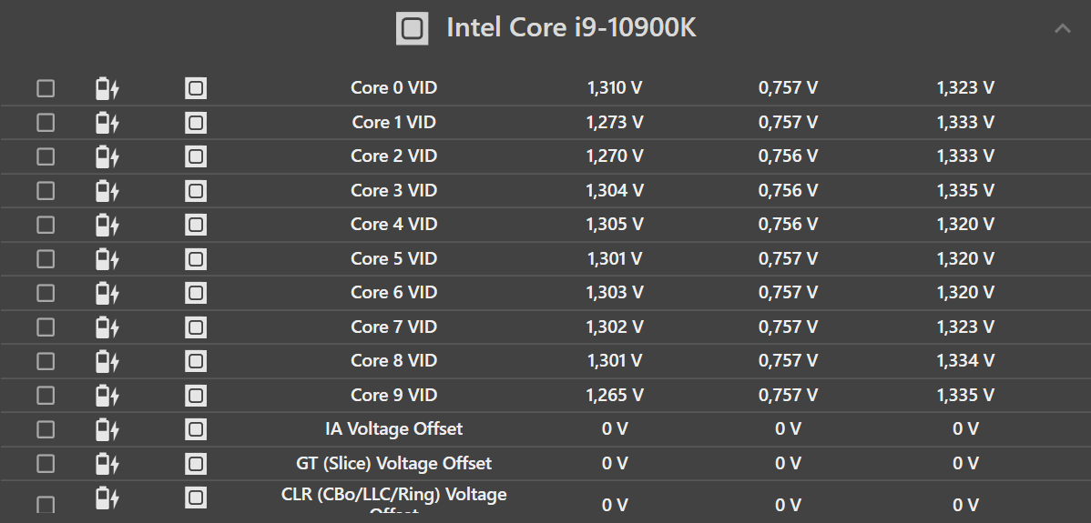Viewport: 1091px width, 523px height.
Task: Click the Core 9 VID current value 1,265 V
Action: click(615, 395)
